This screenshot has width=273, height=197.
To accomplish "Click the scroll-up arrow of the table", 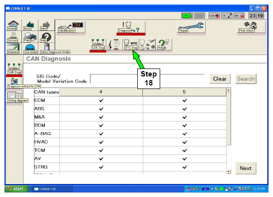I will 229,90.
